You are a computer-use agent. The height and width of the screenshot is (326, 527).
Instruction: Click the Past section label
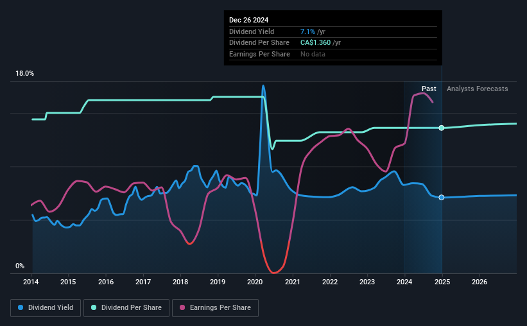pyautogui.click(x=429, y=89)
